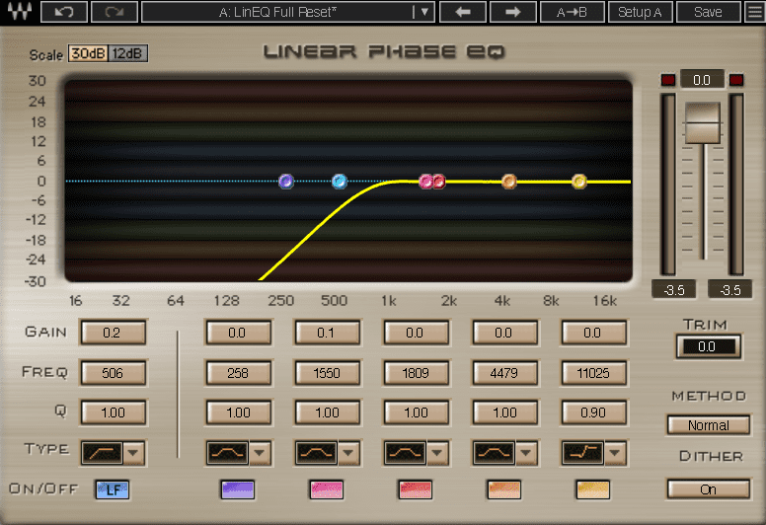Image resolution: width=766 pixels, height=525 pixels.
Task: Click the frequency field showing 258
Action: point(238,373)
